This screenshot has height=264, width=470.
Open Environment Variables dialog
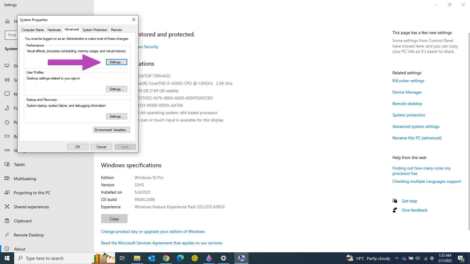[x=112, y=130]
